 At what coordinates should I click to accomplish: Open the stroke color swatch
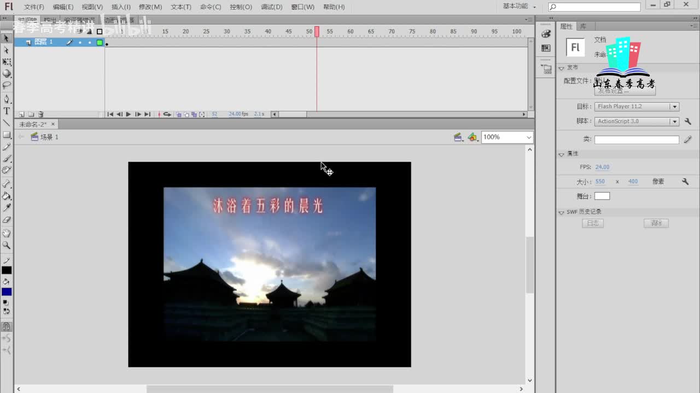(x=7, y=270)
